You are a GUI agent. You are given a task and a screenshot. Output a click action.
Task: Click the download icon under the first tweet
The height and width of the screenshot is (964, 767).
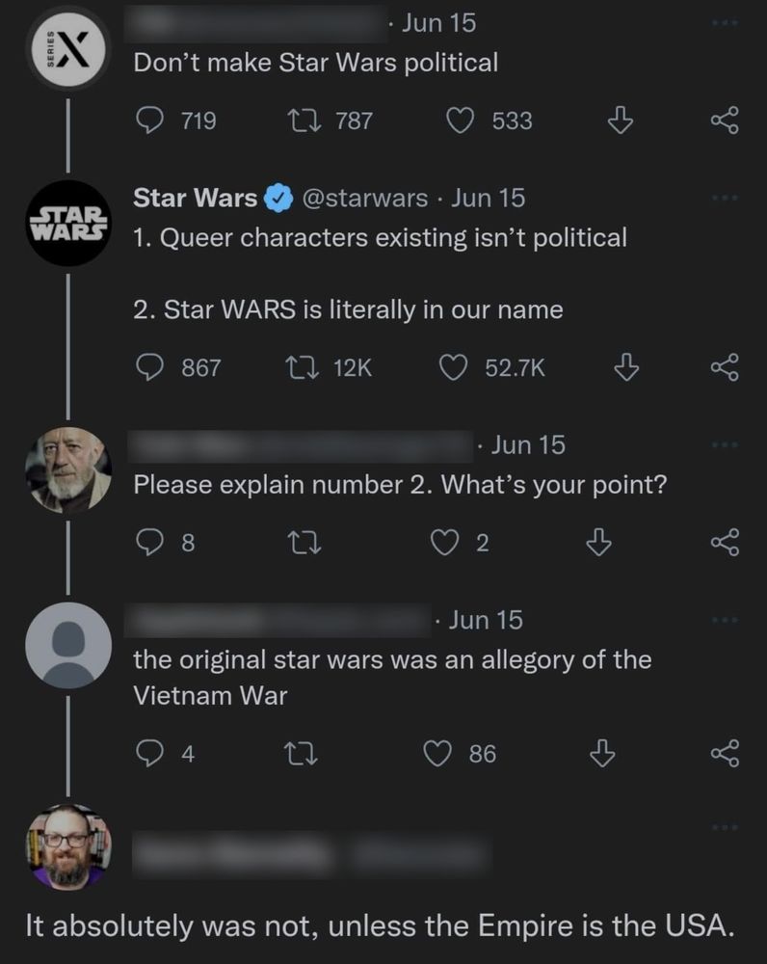[x=621, y=120]
